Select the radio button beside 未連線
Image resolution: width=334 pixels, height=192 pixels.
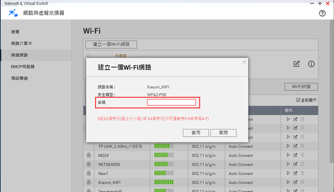pos(88,55)
